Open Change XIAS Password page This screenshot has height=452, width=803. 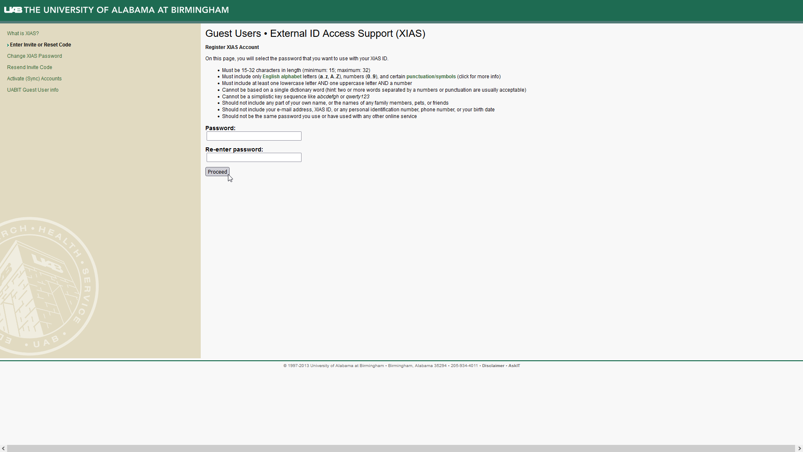click(x=34, y=56)
